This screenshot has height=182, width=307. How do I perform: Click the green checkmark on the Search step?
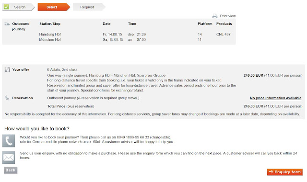6,7
